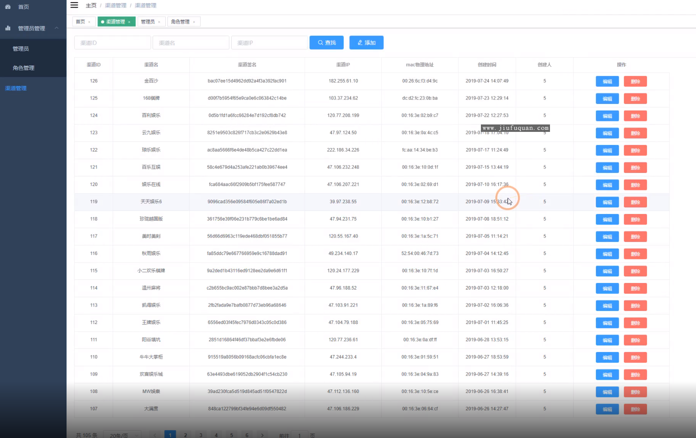Edit channel 124 百利娱乐
This screenshot has width=696, height=438.
pyautogui.click(x=607, y=116)
